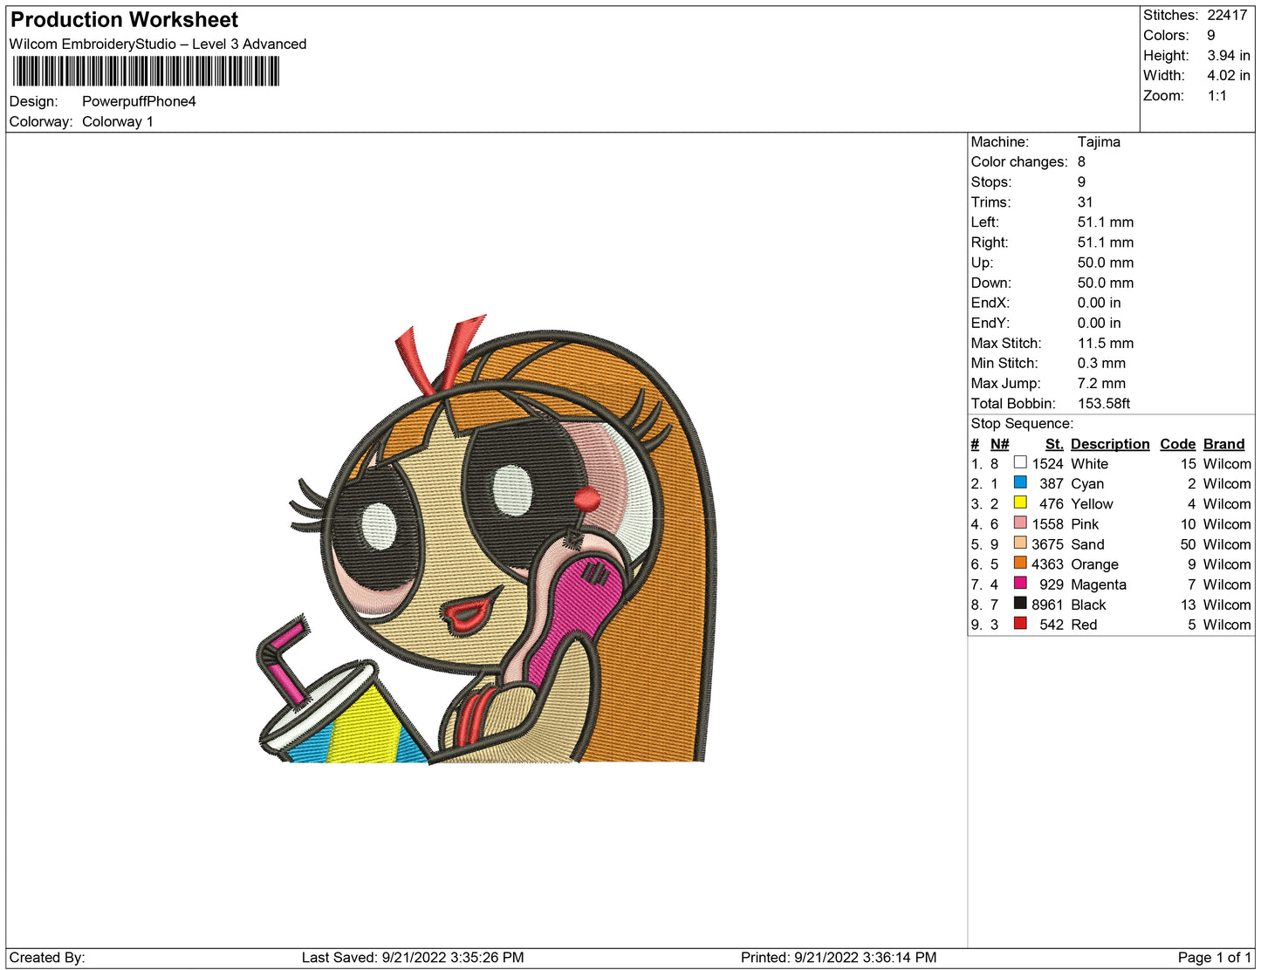
Task: Click the 'EndX:' label
Action: click(x=990, y=303)
